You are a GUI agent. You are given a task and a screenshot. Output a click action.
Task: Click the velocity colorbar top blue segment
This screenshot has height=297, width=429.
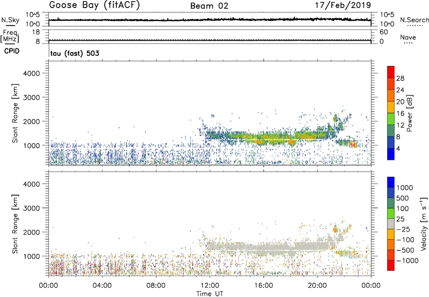(391, 182)
